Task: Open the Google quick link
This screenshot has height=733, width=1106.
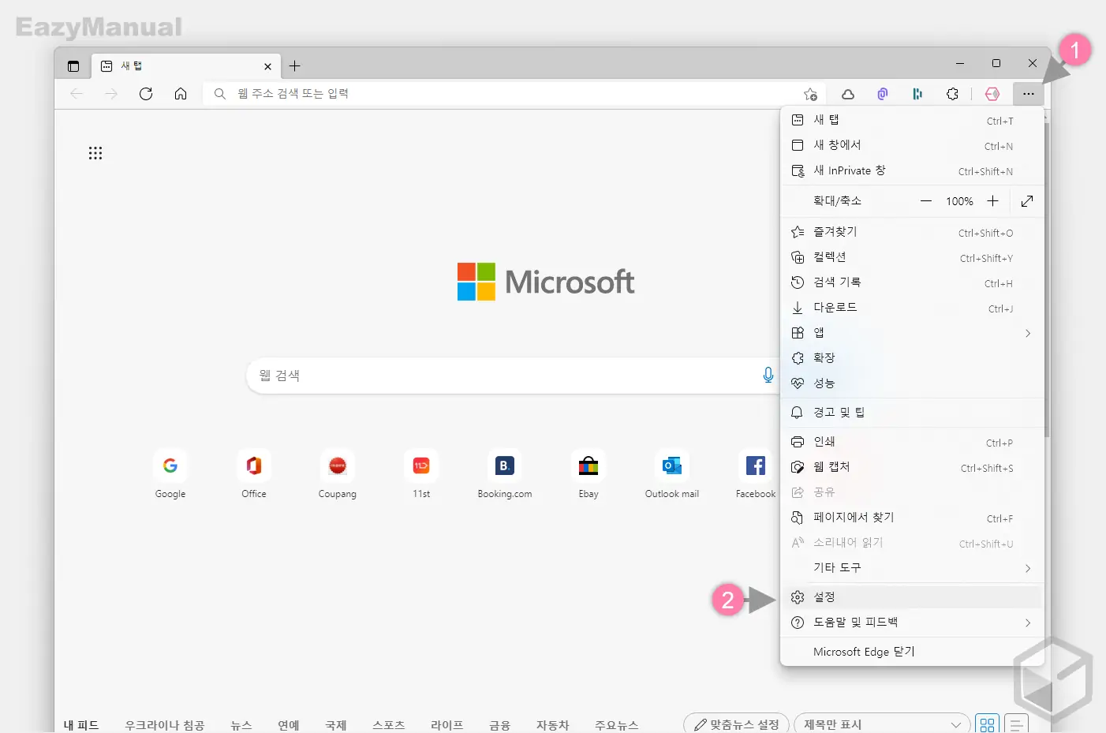Action: point(170,474)
